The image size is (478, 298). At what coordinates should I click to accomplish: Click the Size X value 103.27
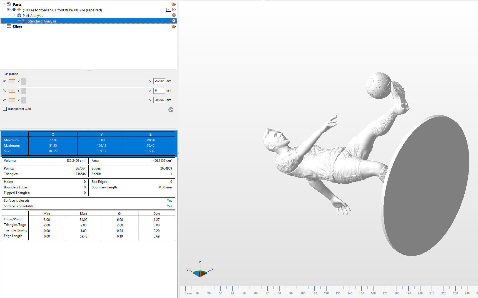point(53,151)
